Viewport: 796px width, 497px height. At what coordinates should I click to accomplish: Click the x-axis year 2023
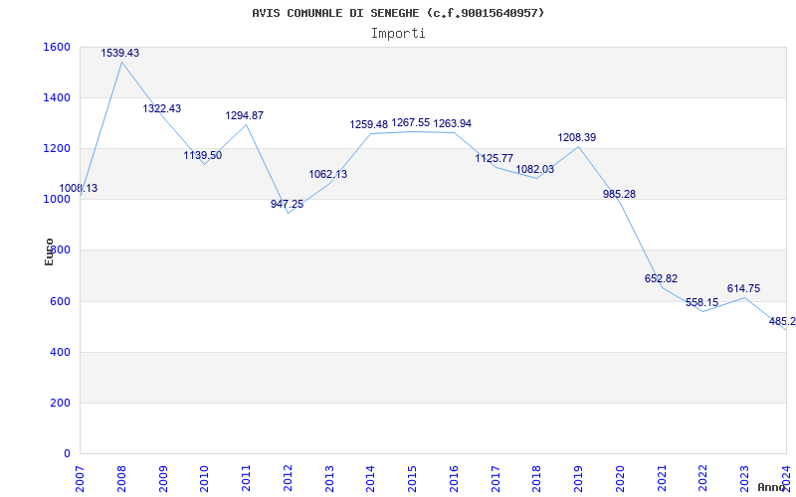[744, 479]
